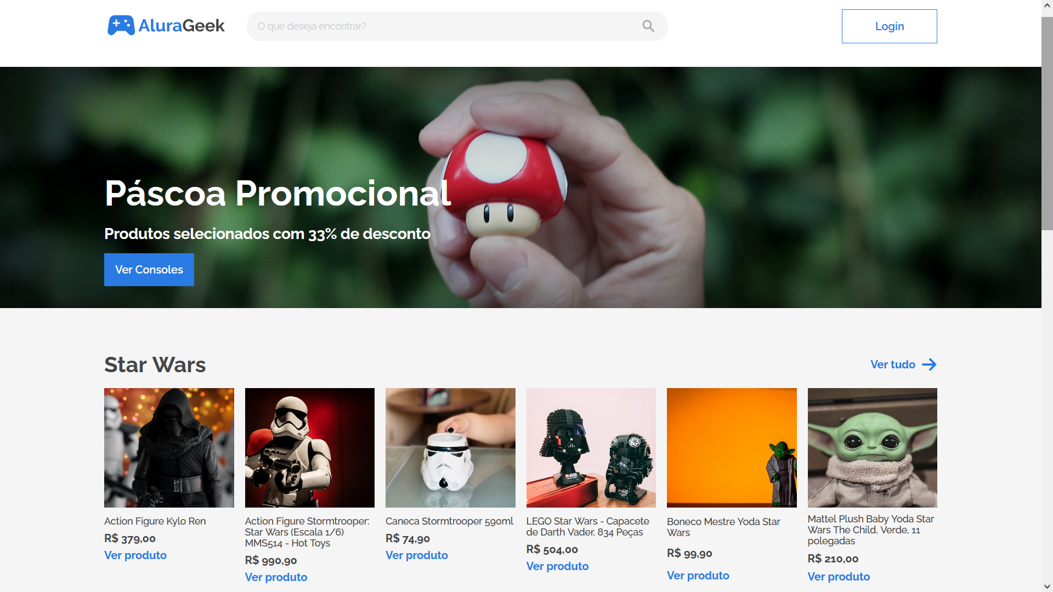Image resolution: width=1053 pixels, height=592 pixels.
Task: Click the scrollbar up arrow
Action: click(x=1047, y=5)
